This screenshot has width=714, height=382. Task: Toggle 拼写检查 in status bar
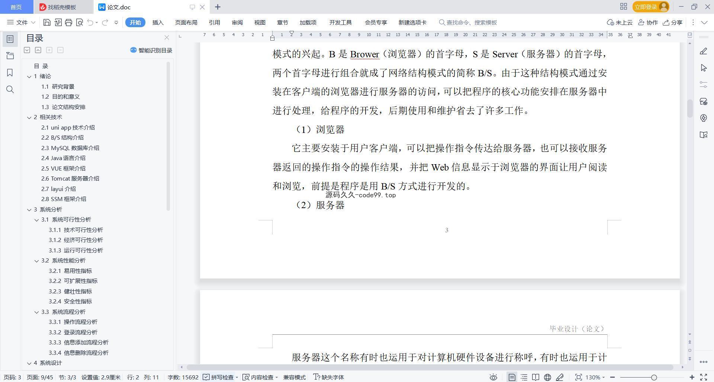219,377
